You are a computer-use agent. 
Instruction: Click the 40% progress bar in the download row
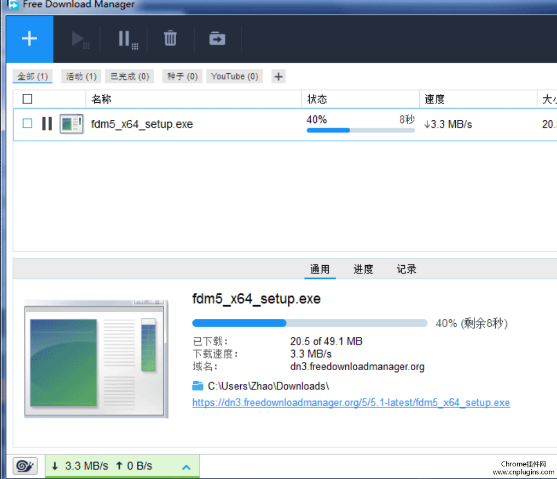[x=361, y=130]
